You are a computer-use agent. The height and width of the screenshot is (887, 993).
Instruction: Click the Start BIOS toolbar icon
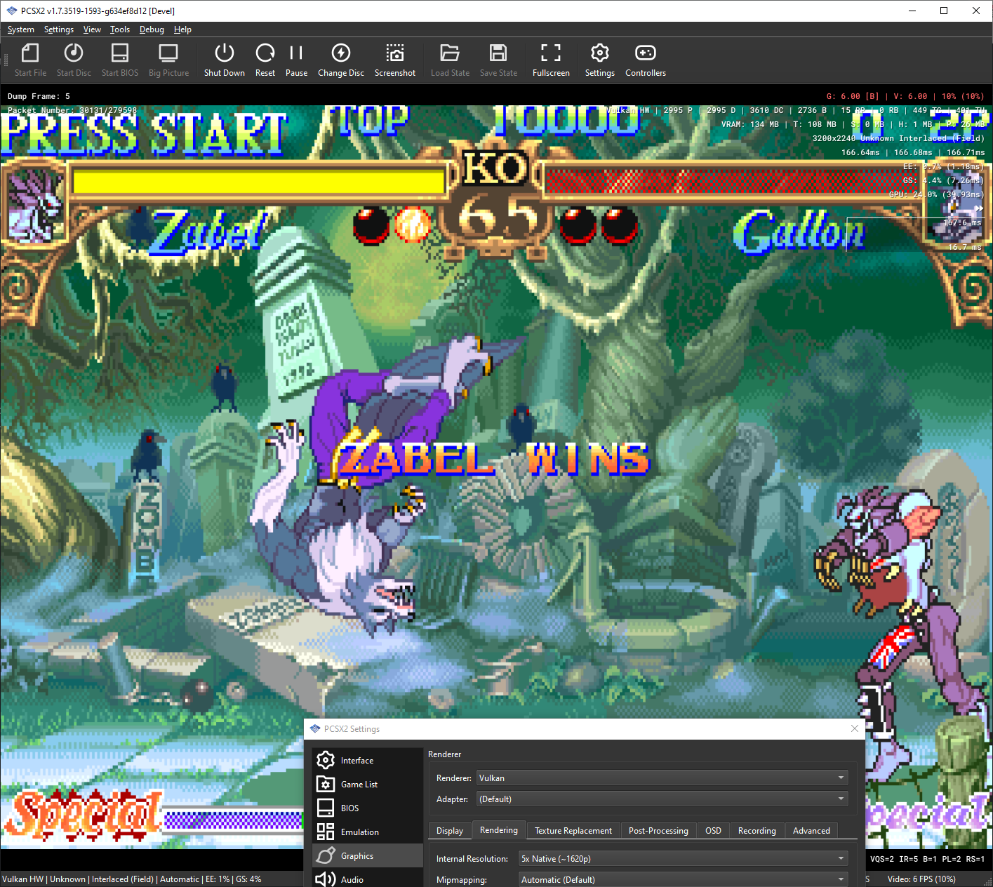(x=120, y=60)
